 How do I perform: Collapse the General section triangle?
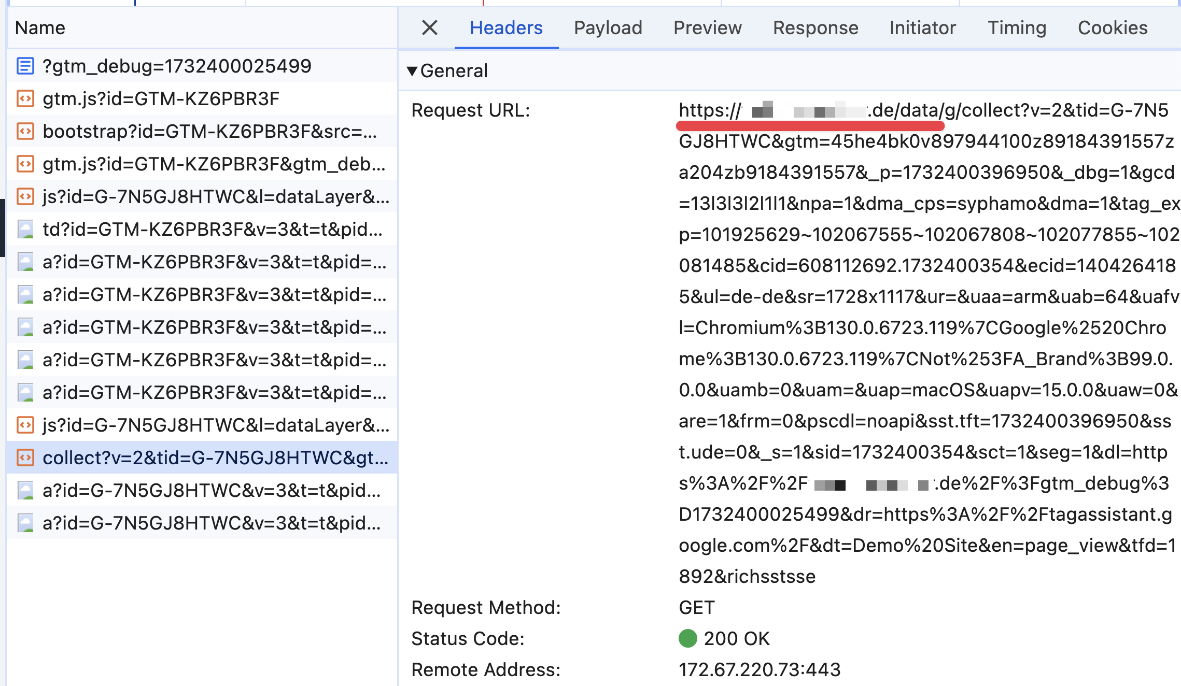pyautogui.click(x=412, y=71)
